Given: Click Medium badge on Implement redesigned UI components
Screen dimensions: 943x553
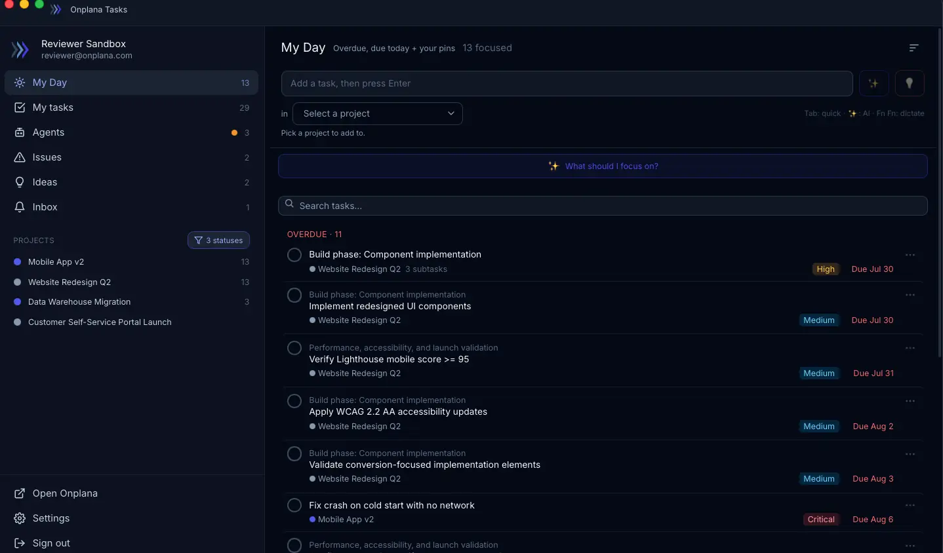Looking at the screenshot, I should [x=819, y=320].
